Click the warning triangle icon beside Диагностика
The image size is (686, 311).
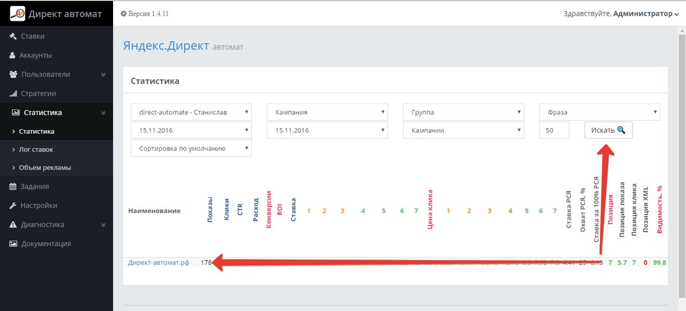tap(13, 225)
